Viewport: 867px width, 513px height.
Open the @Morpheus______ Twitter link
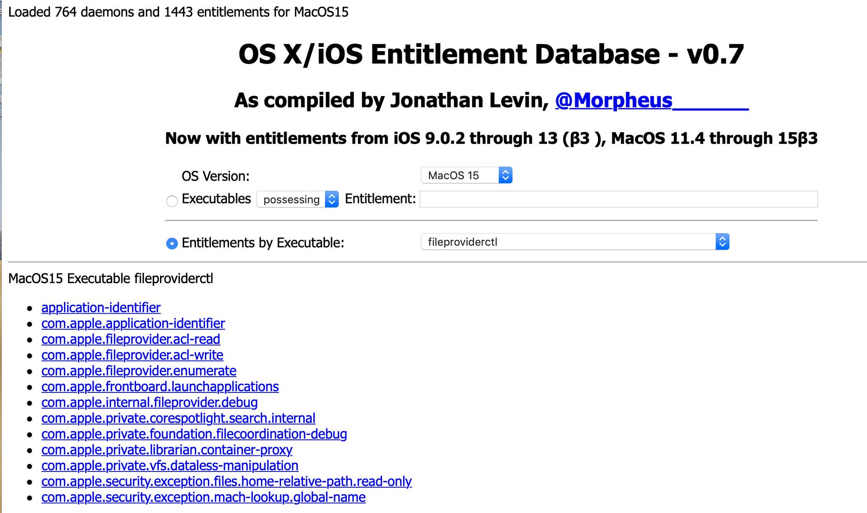tap(652, 100)
